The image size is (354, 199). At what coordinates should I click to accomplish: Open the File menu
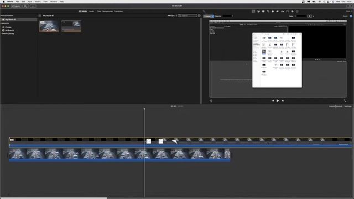[x=17, y=2]
